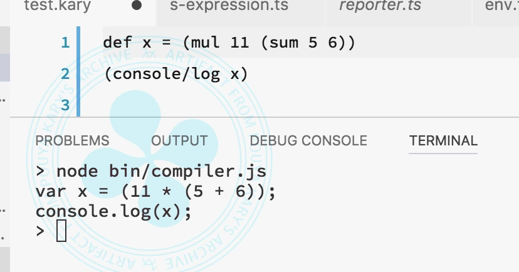This screenshot has width=519, height=272.
Task: Switch to the OUTPUT panel tab
Action: pos(179,141)
